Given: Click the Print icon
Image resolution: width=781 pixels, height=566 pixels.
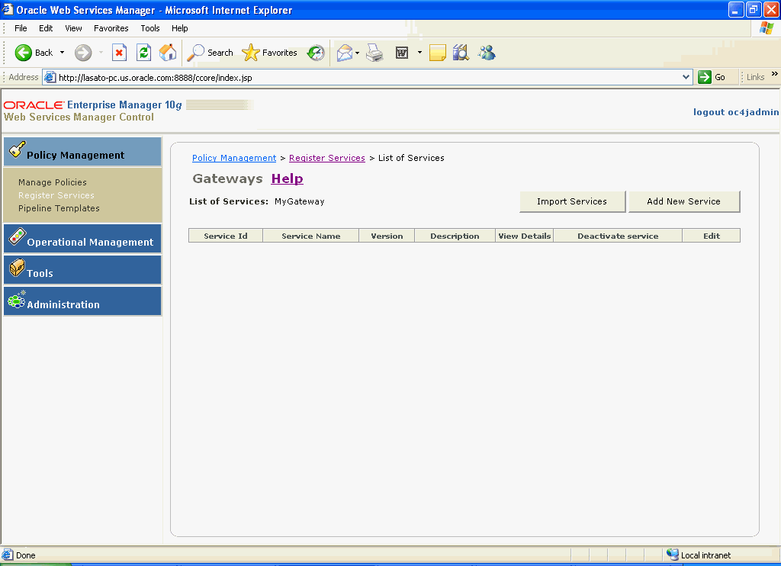Looking at the screenshot, I should pyautogui.click(x=374, y=53).
